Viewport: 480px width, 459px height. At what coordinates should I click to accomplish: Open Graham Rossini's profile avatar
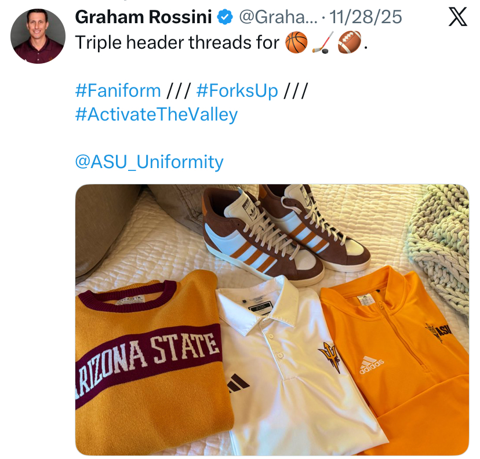tap(38, 36)
